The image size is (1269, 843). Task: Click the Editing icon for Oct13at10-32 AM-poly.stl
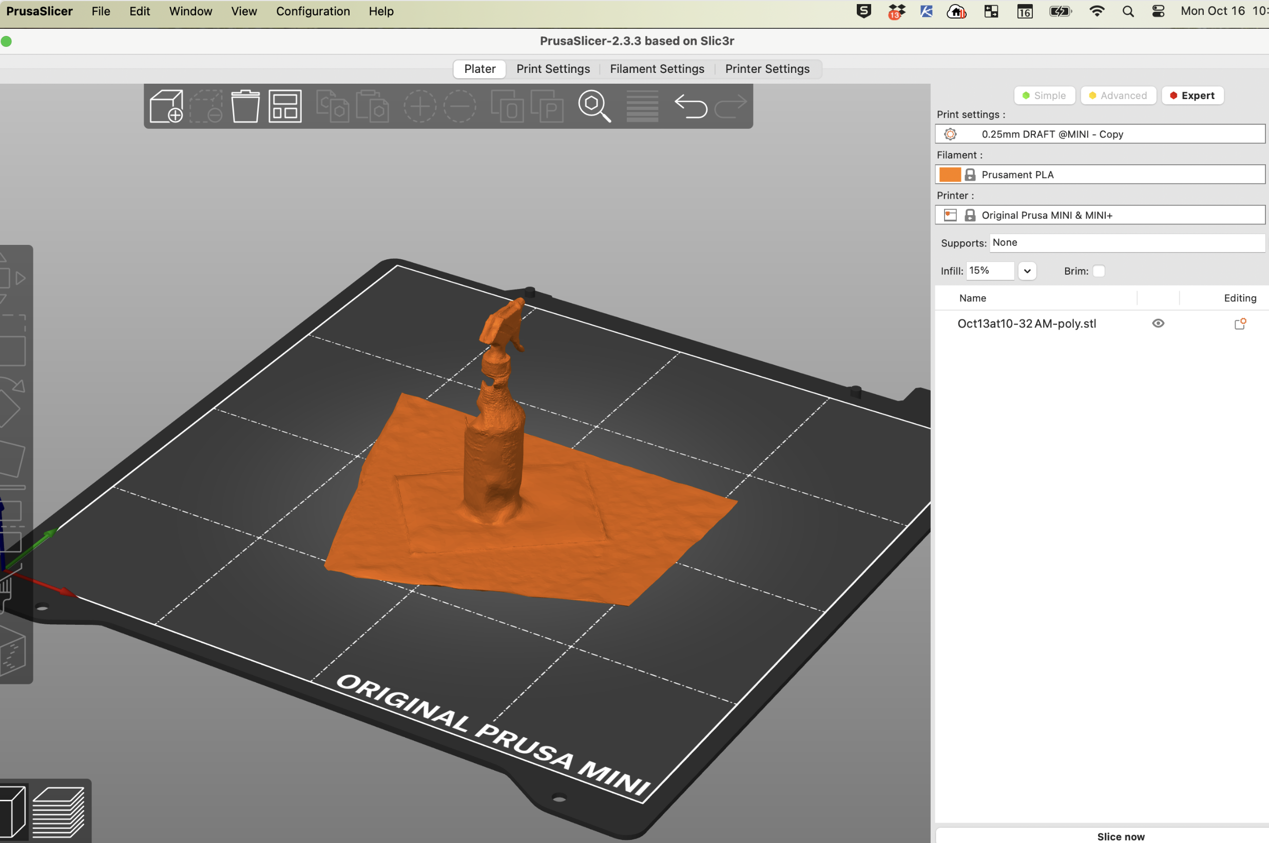pos(1240,323)
